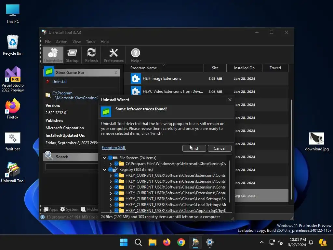Open Preferences from the toolbar
The width and height of the screenshot is (333, 250).
[x=113, y=55]
